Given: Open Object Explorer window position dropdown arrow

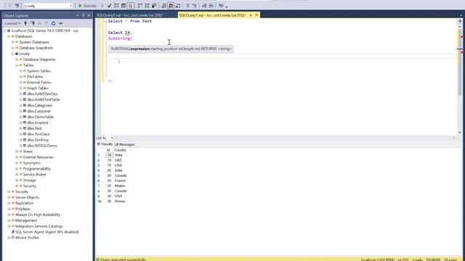Looking at the screenshot, I should tap(78, 15).
